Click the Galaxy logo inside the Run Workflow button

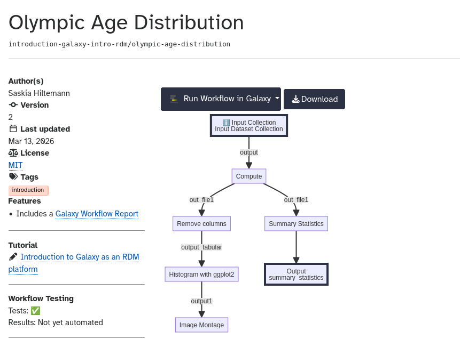tap(175, 99)
